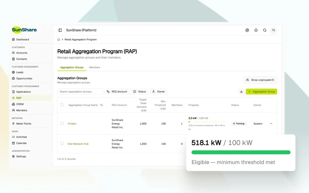Viewport: 309px width, 193px height.
Task: Click the Target Peak Demand column header
Action: click(142, 105)
